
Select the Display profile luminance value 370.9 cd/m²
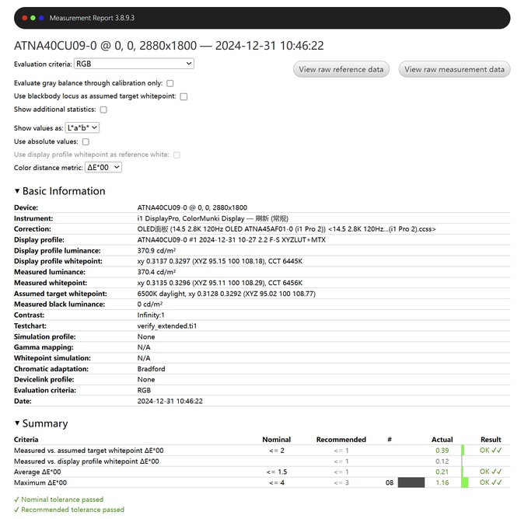coord(156,251)
